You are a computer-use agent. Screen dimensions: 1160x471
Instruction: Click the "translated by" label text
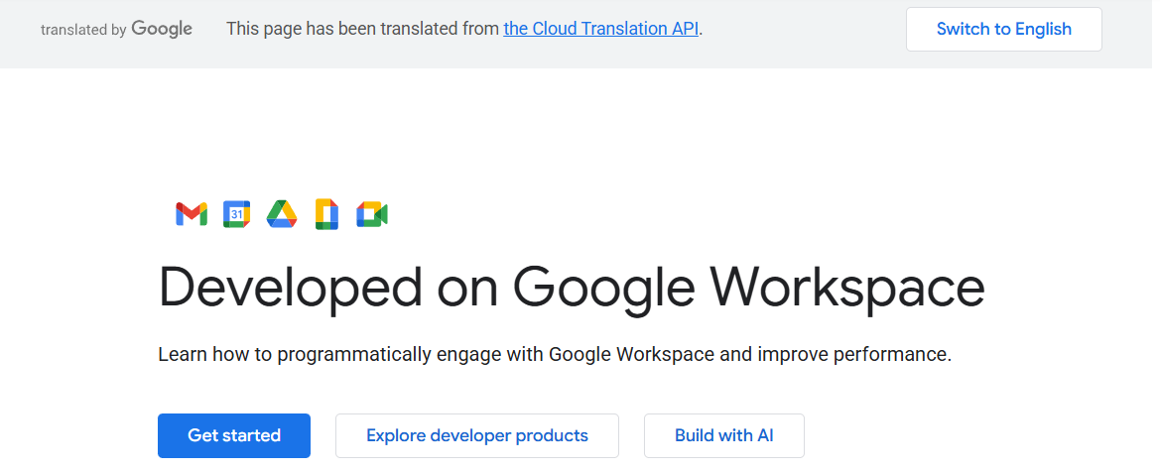(83, 30)
